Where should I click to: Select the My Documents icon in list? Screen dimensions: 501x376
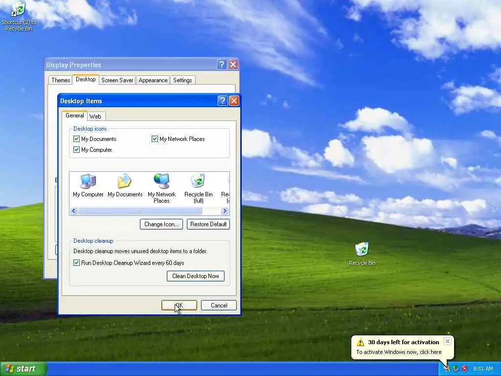click(x=125, y=186)
